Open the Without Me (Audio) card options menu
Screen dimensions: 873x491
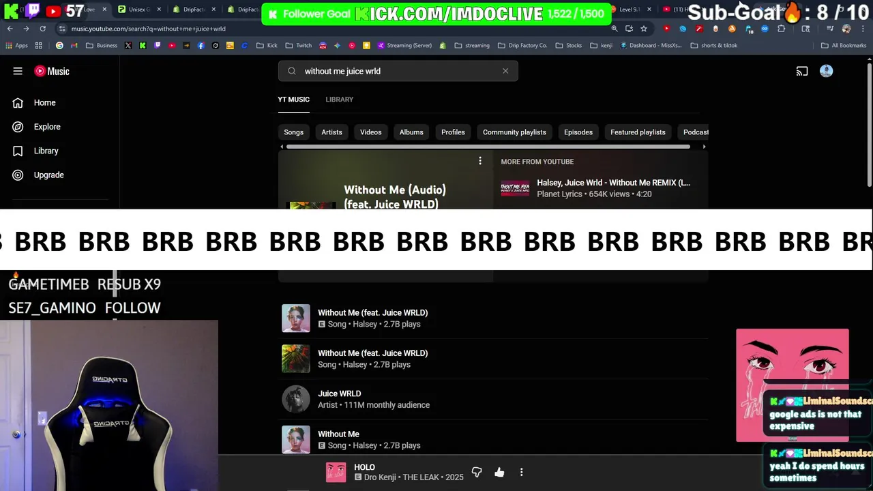pos(480,161)
